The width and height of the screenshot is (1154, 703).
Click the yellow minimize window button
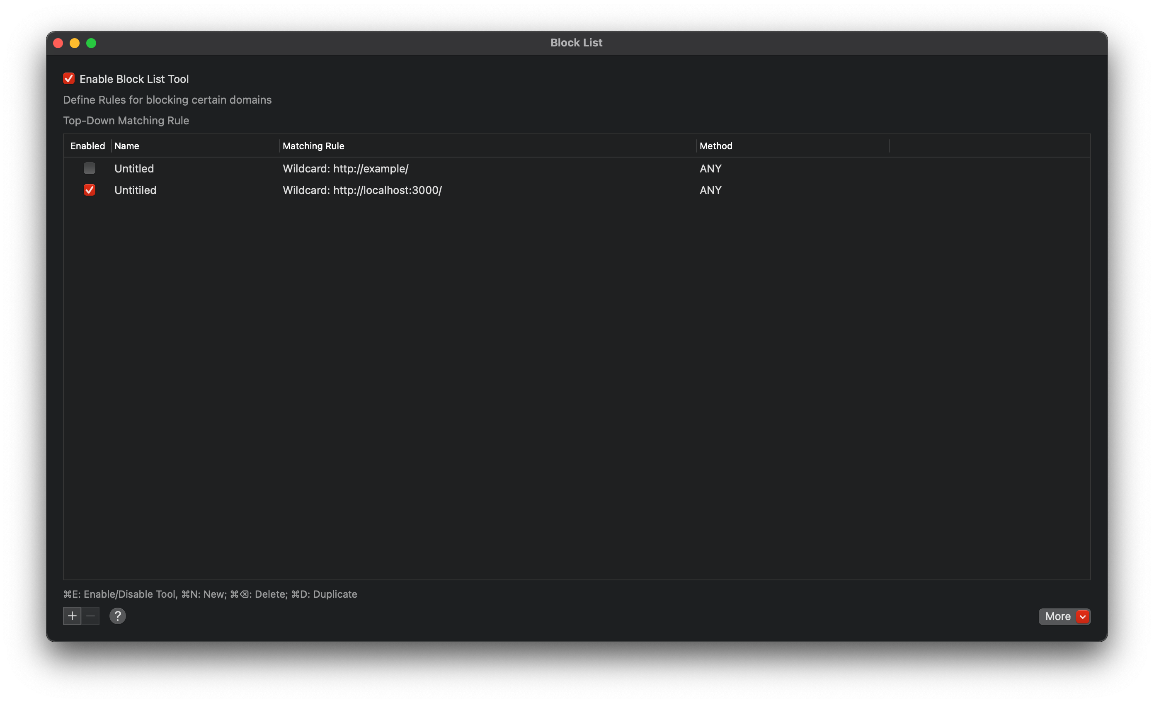75,43
